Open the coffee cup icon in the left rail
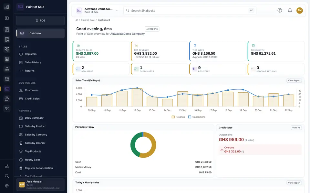Screen dimensions: 310x193 7,99
